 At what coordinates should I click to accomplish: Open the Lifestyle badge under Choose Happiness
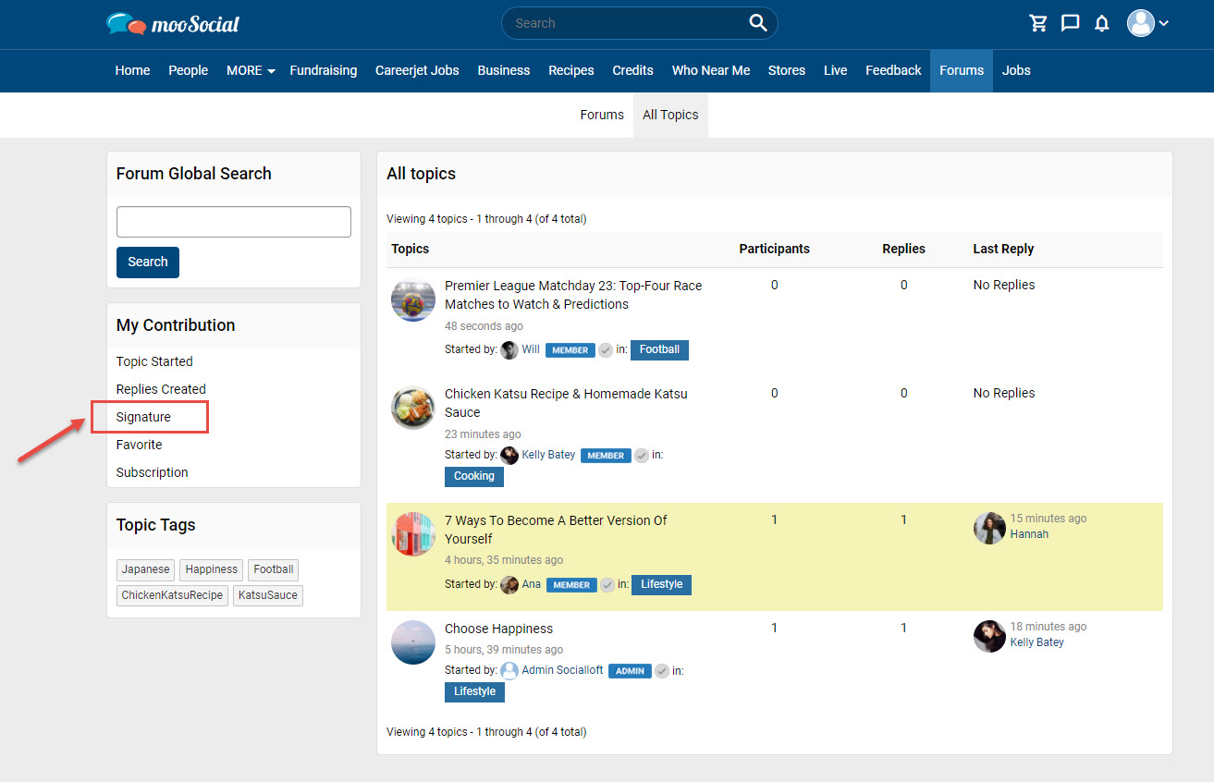click(x=474, y=691)
